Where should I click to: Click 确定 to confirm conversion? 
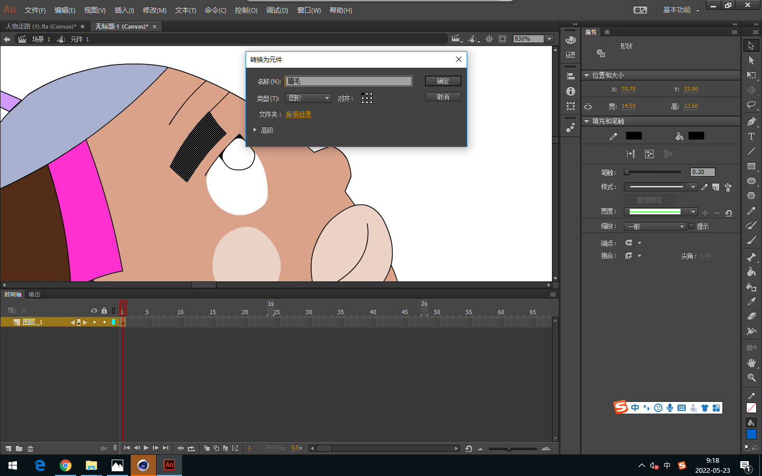point(443,81)
